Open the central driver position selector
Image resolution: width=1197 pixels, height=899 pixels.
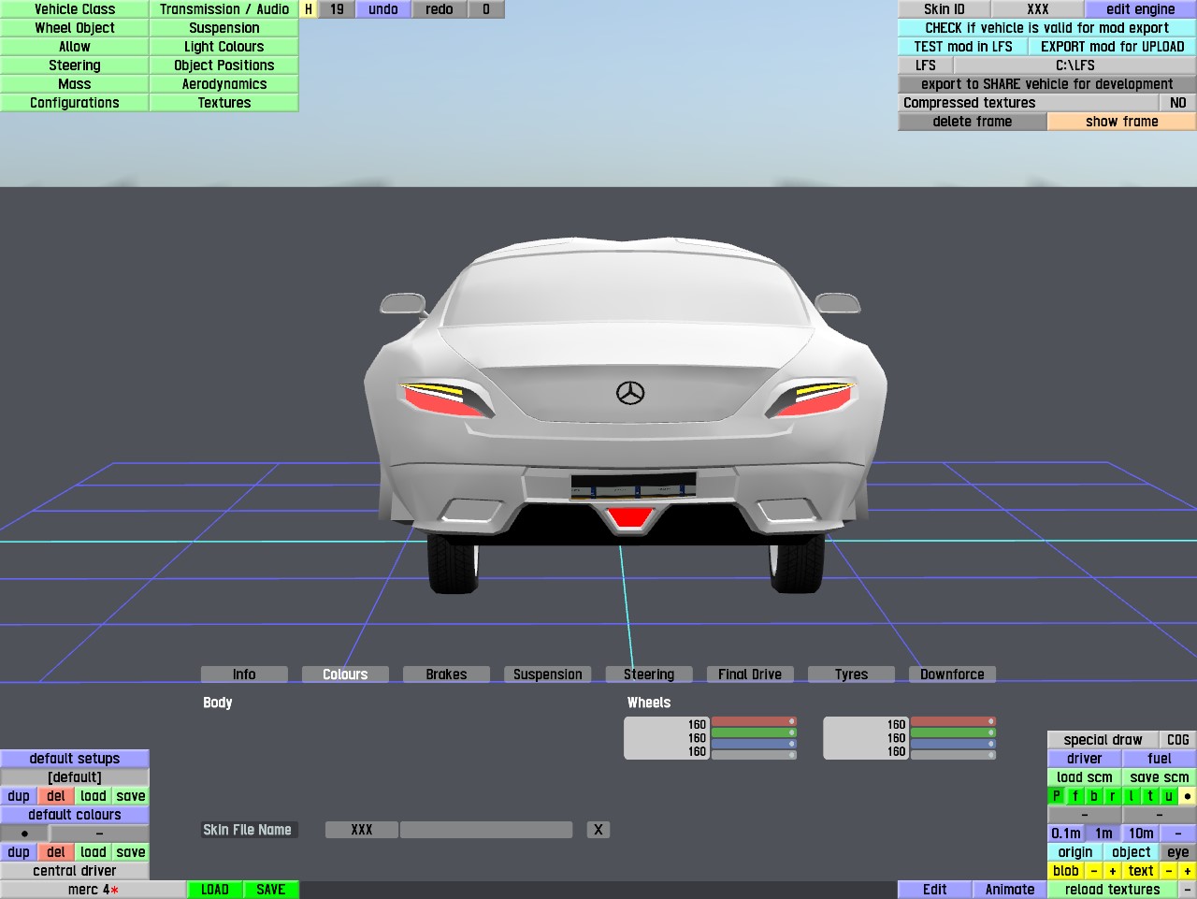75,871
